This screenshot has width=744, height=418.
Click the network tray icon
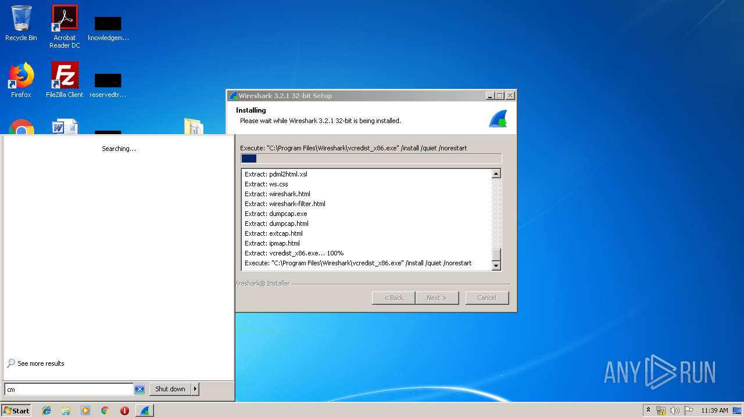point(661,410)
